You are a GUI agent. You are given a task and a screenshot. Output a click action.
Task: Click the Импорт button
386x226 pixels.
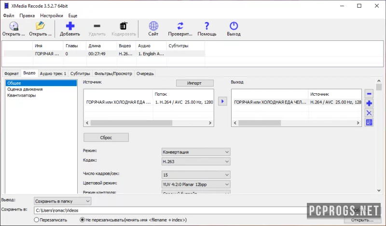(x=195, y=83)
